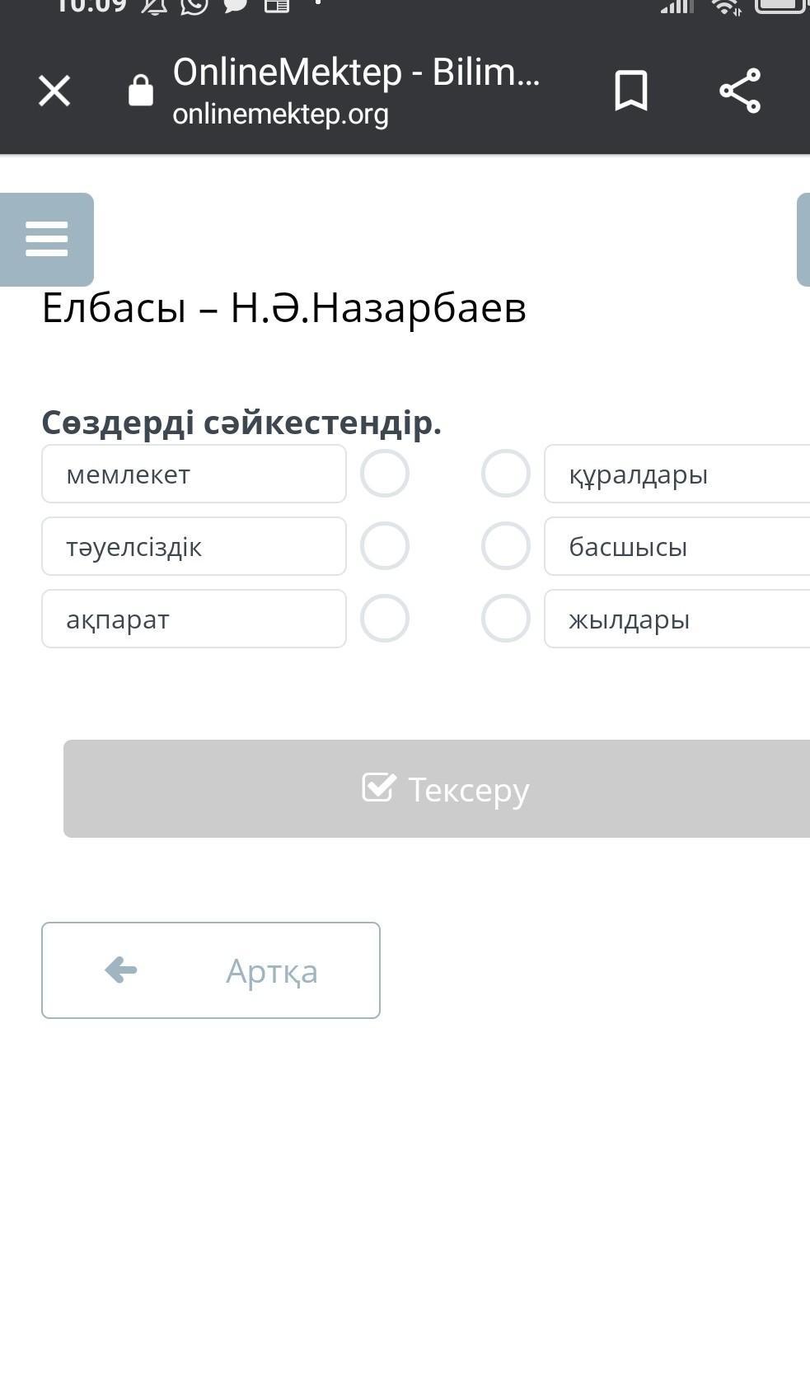Click the құралдары word box
This screenshot has width=810, height=1388.
pyautogui.click(x=676, y=474)
